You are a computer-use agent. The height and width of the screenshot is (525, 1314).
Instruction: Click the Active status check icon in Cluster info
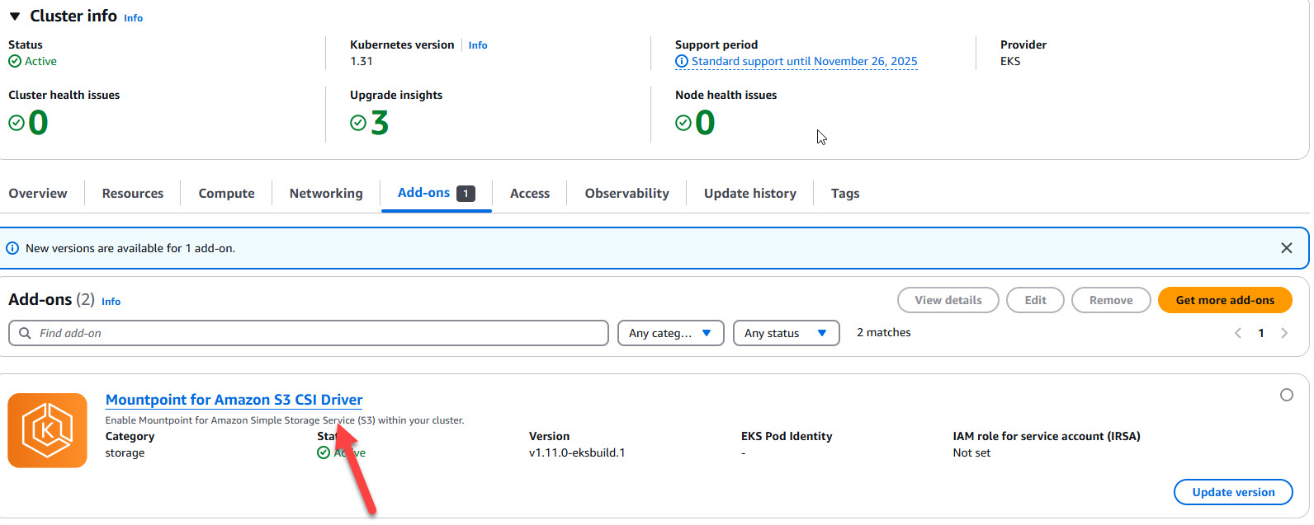coord(15,61)
